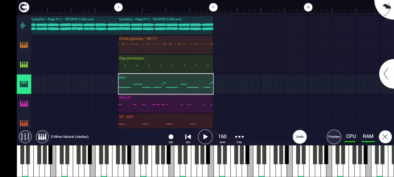The width and height of the screenshot is (394, 177).
Task: Click the metronome icon at top left
Action: [x=24, y=7]
